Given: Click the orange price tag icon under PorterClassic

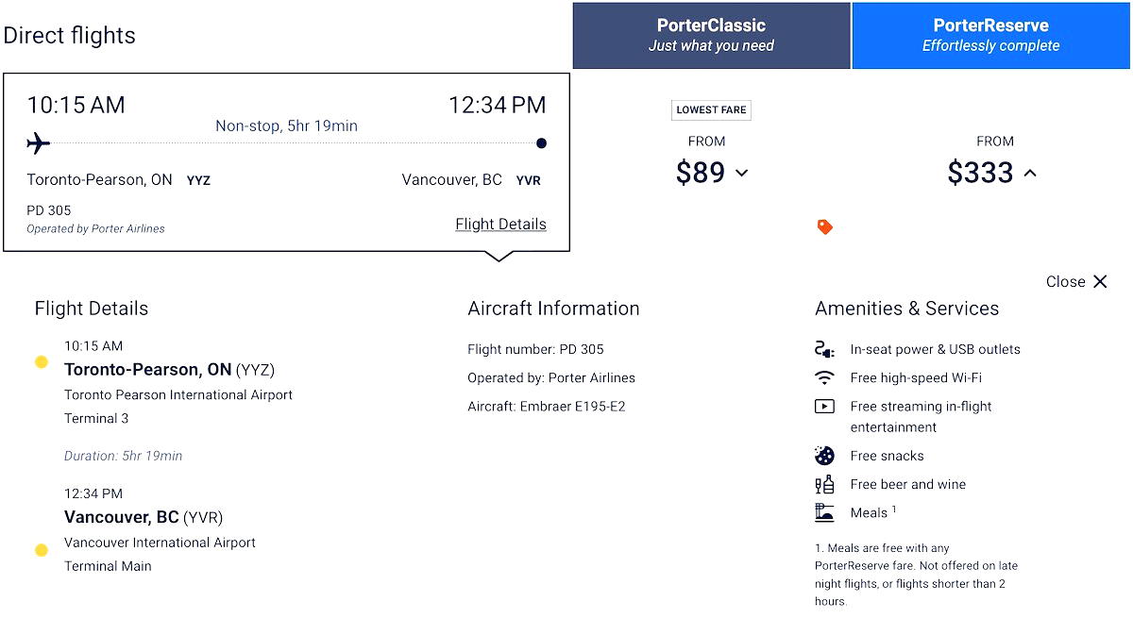Looking at the screenshot, I should pos(825,226).
